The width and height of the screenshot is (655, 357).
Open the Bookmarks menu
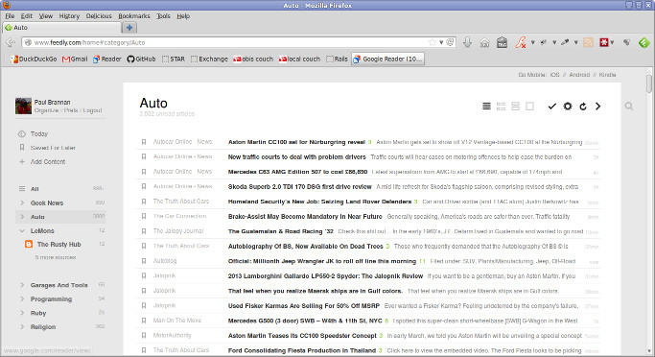134,16
